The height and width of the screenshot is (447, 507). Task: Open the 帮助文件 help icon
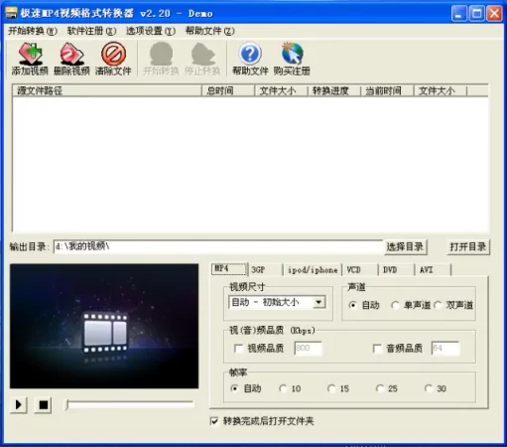coord(250,54)
